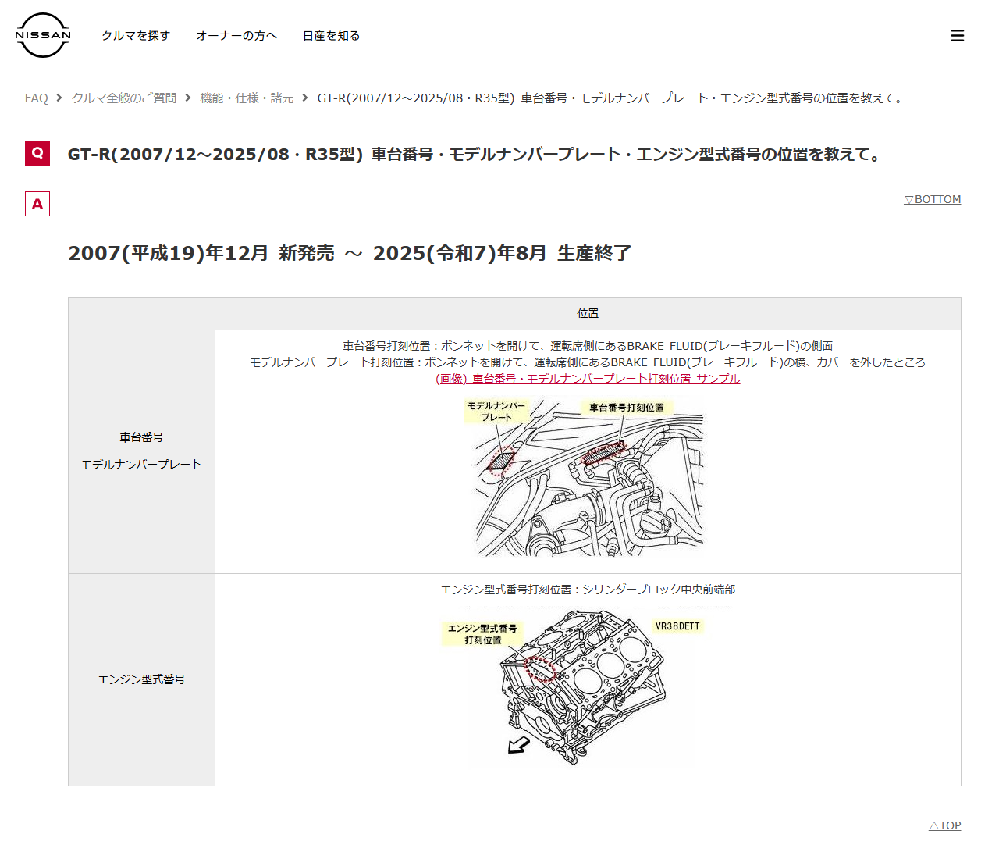Click the red Q question icon
Image resolution: width=999 pixels, height=859 pixels.
pos(37,153)
